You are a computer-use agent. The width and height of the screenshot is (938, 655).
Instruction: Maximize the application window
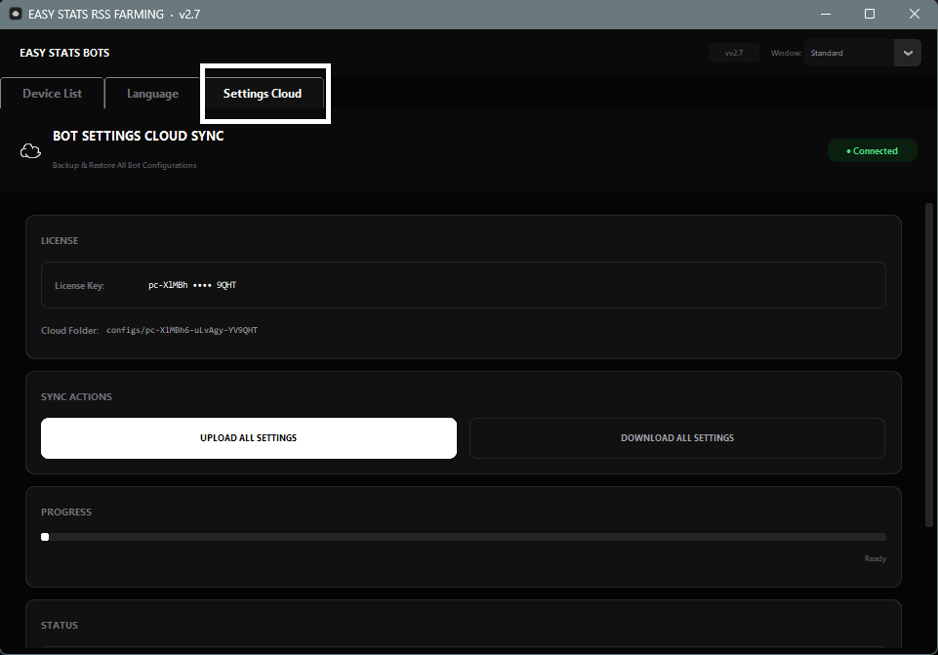click(x=870, y=14)
